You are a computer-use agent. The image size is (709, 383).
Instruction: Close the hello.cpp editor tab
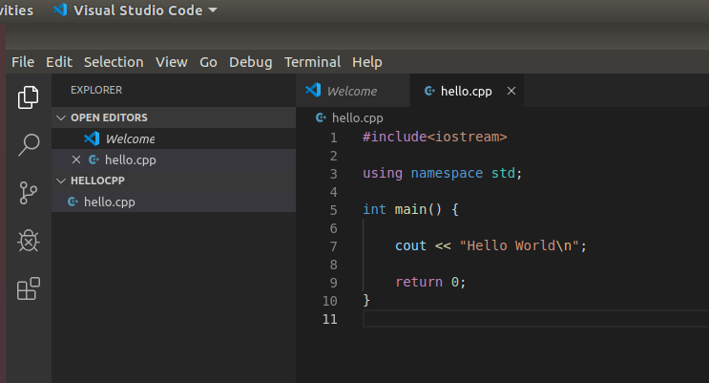(511, 91)
